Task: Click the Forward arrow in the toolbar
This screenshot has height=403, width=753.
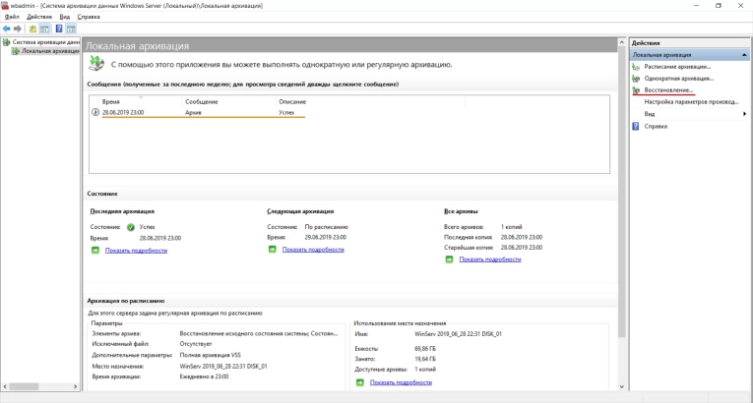Action: pyautogui.click(x=19, y=29)
